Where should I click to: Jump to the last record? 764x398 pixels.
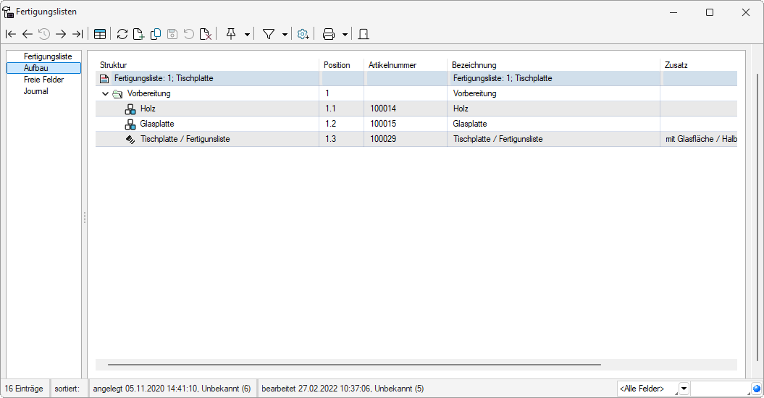coord(77,34)
